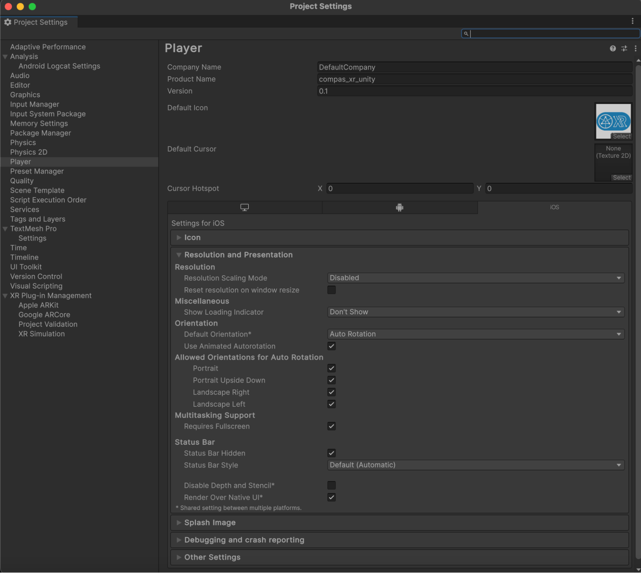Switch to the Android robot platform tab
The height and width of the screenshot is (573, 641).
tap(399, 207)
